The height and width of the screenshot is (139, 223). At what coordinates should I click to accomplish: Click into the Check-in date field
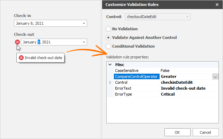coord(47,24)
